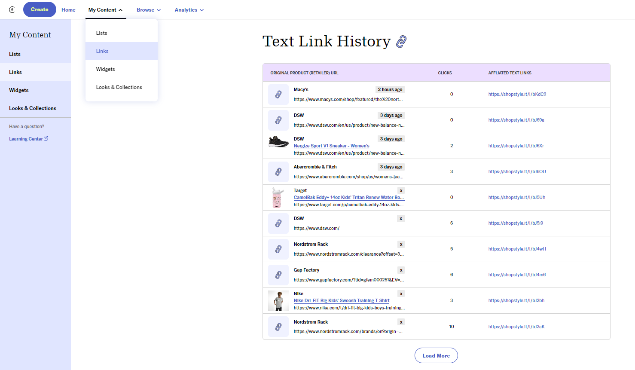
Task: Open affiliate link shopstyle.it/l/bJ6OU
Action: click(517, 172)
